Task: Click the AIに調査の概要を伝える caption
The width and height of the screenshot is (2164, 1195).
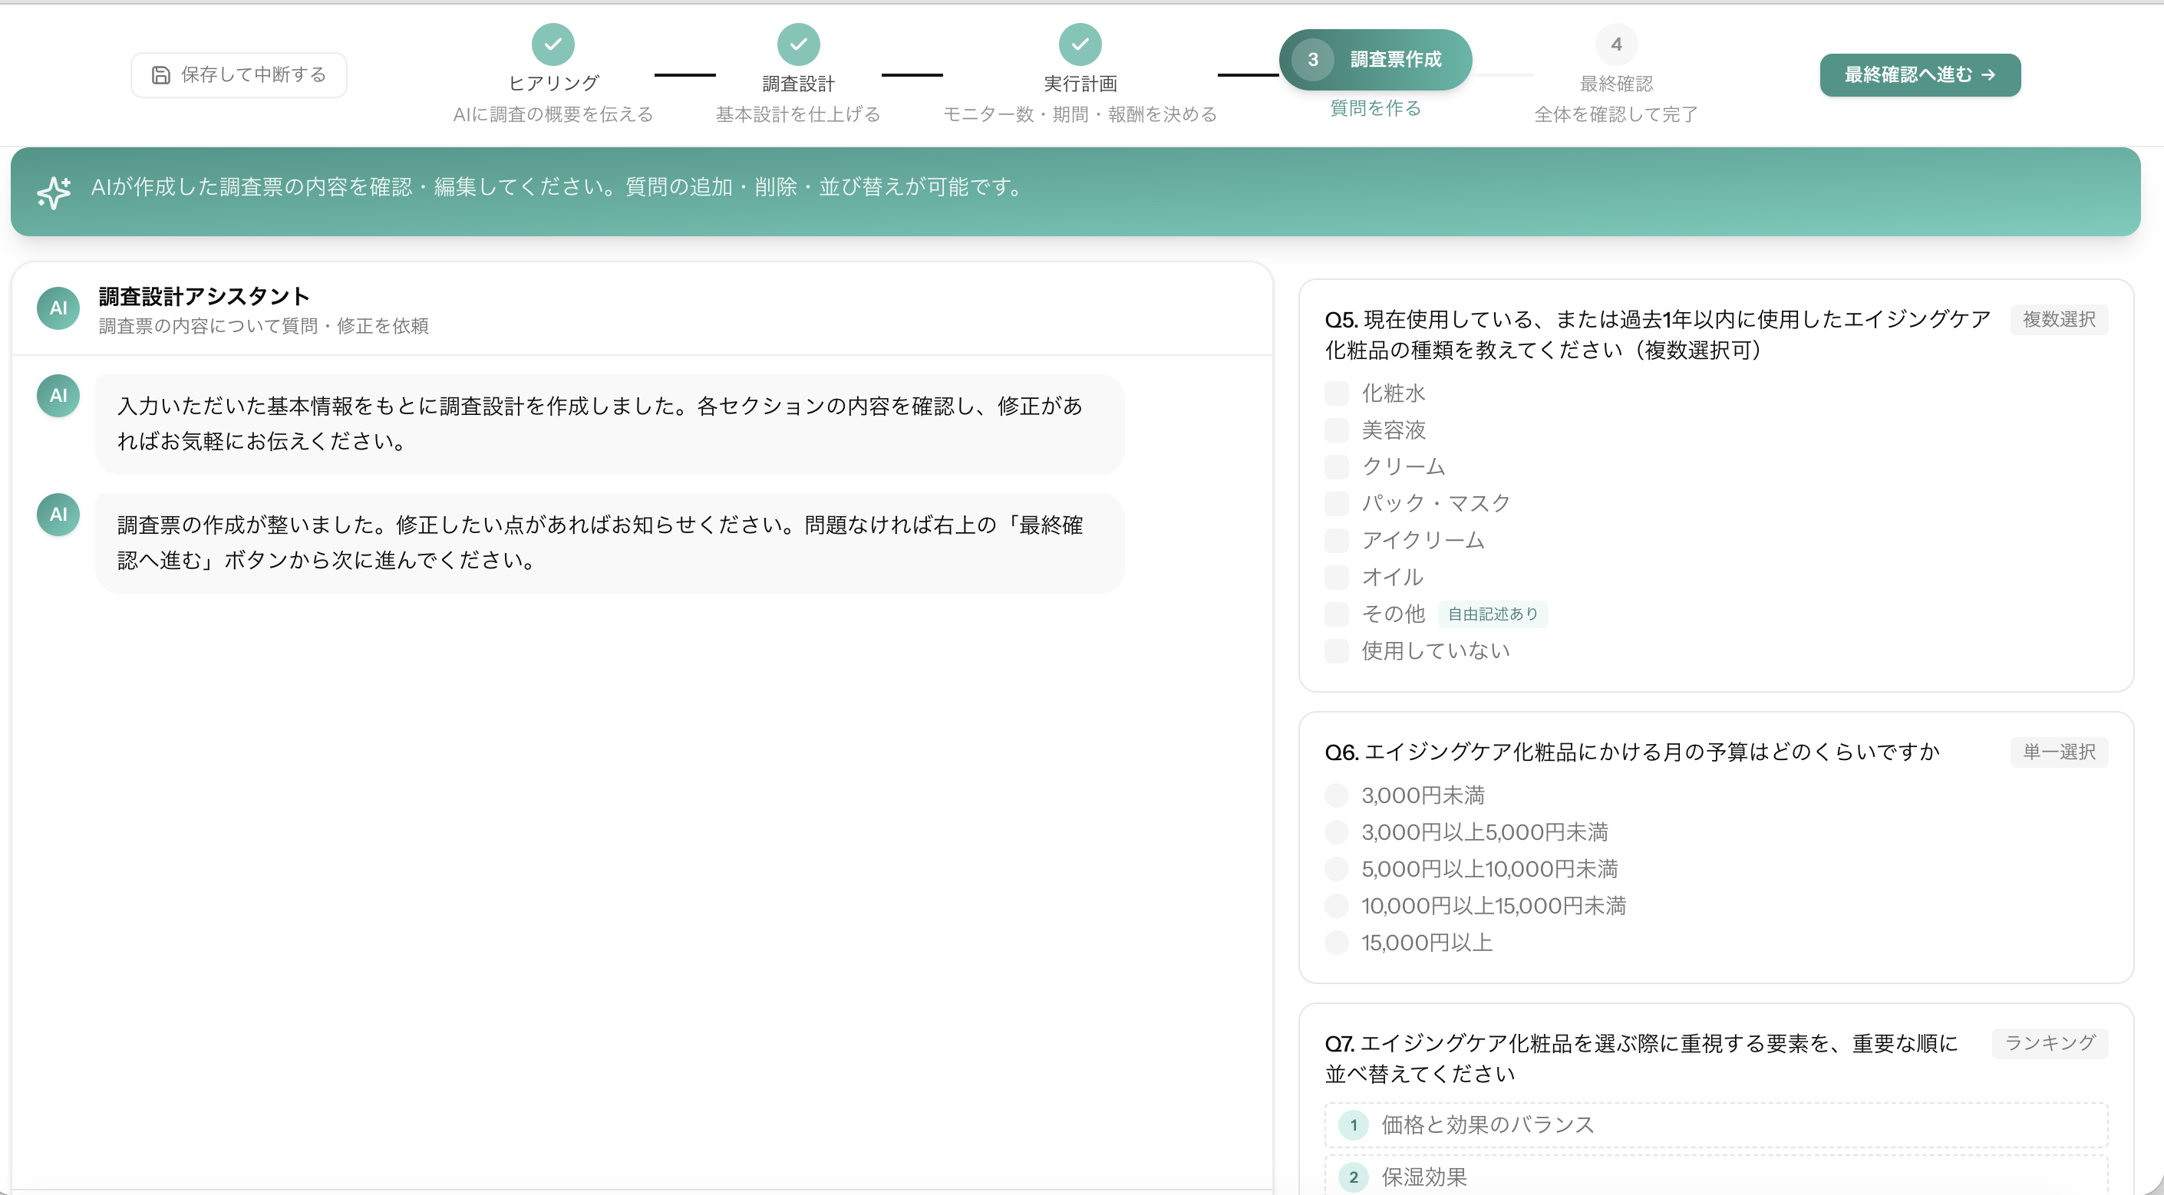Action: click(553, 115)
